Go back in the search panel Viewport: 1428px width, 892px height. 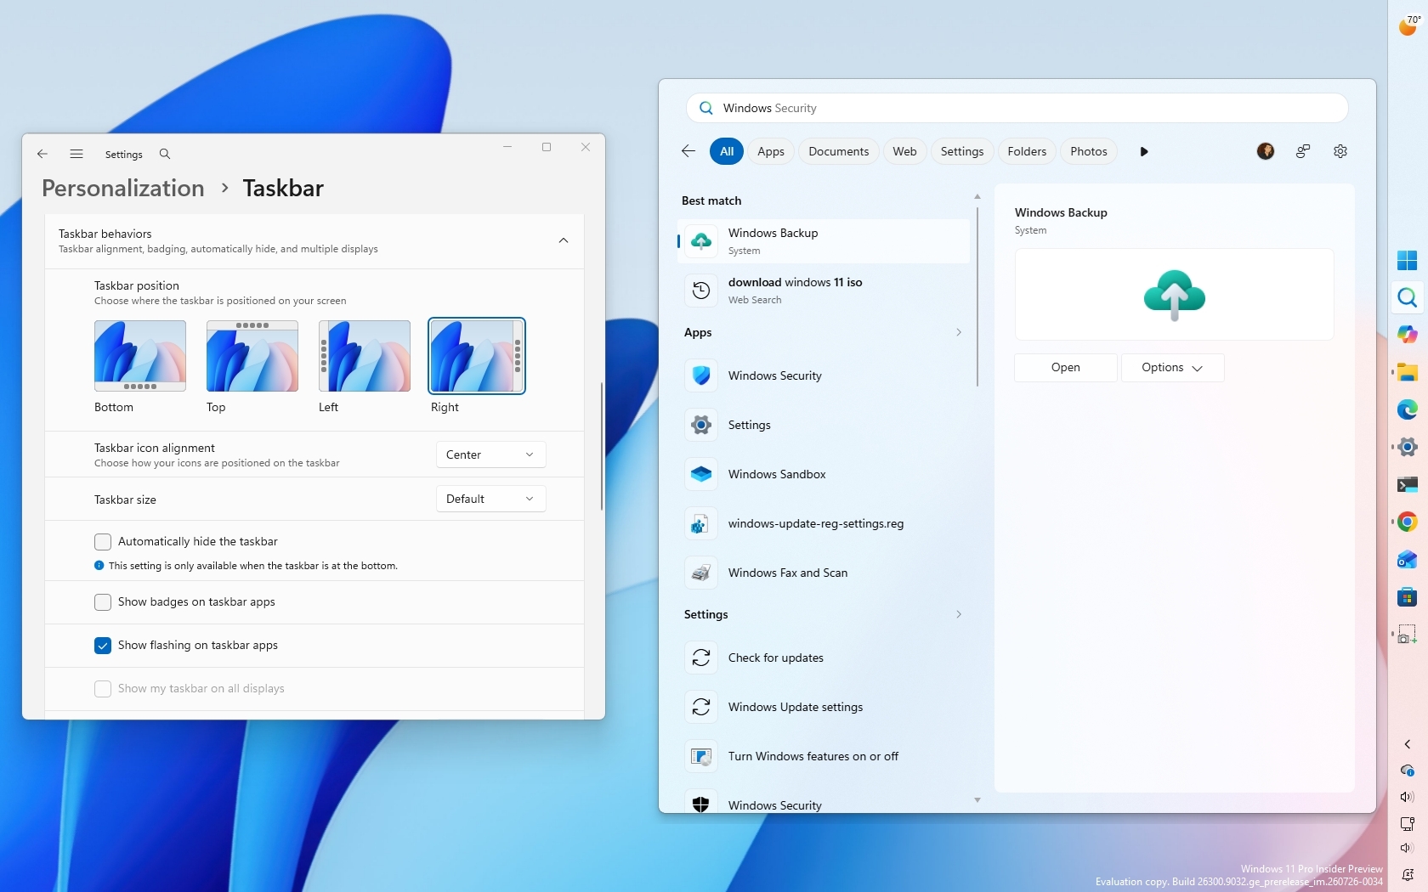(688, 151)
